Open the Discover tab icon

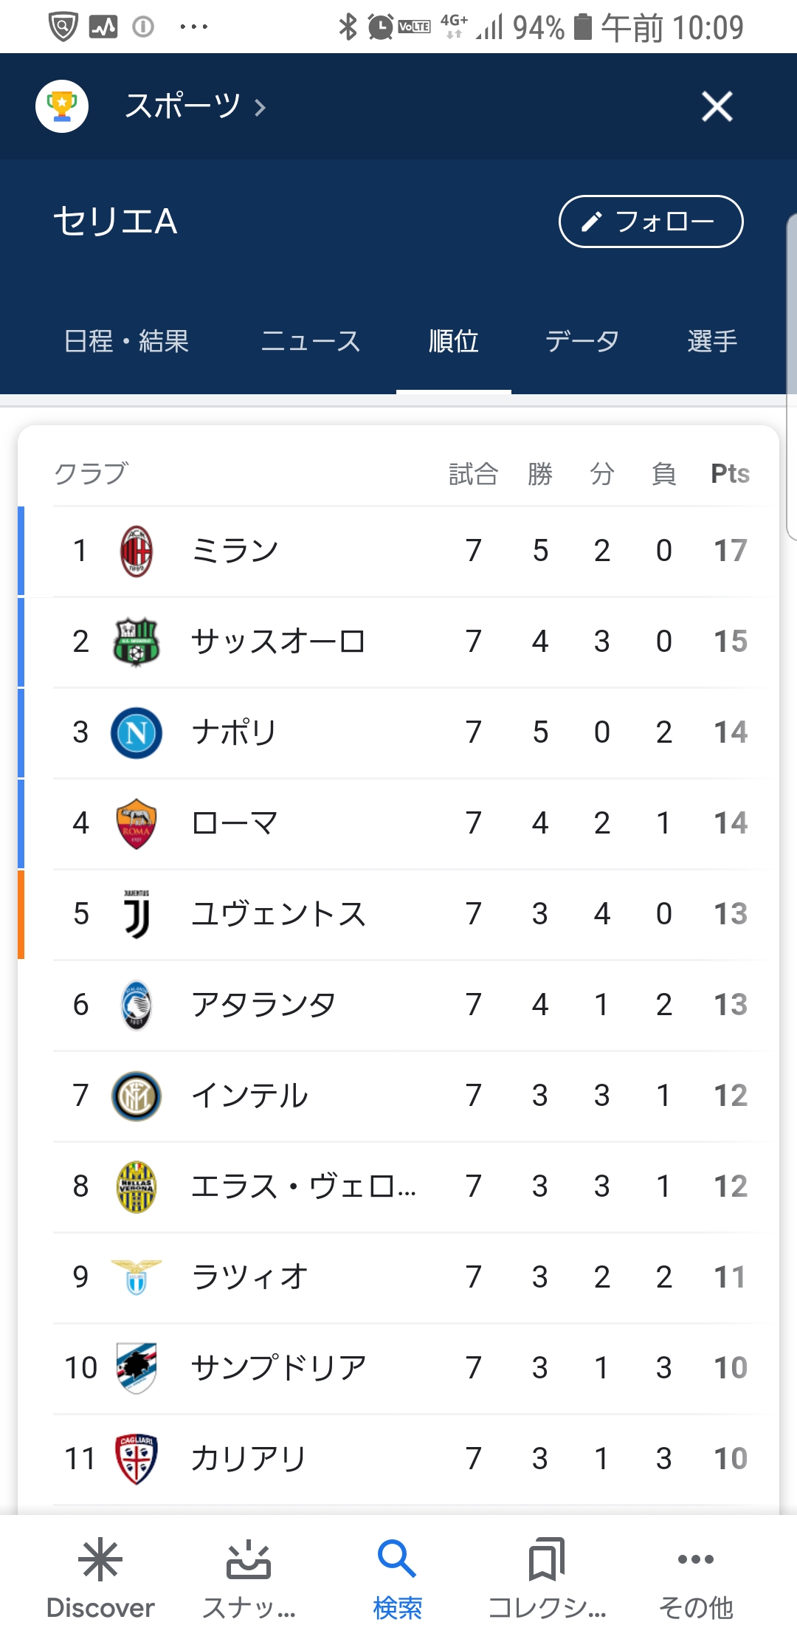100,1559
